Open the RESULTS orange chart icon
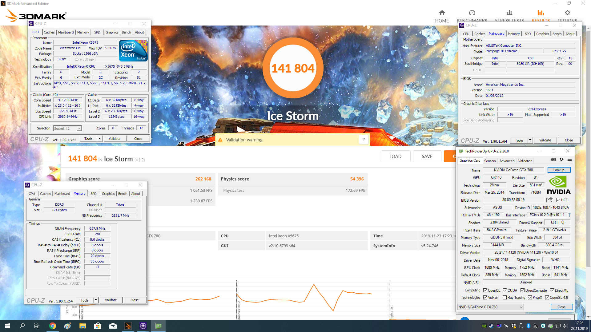Viewport: 591px width, 332px height. [541, 13]
